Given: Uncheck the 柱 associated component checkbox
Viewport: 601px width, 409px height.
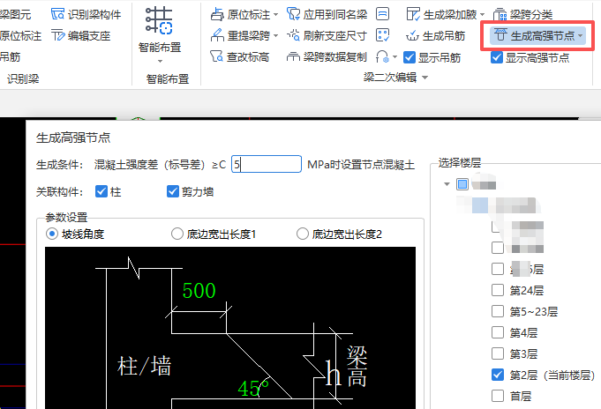Looking at the screenshot, I should 101,191.
